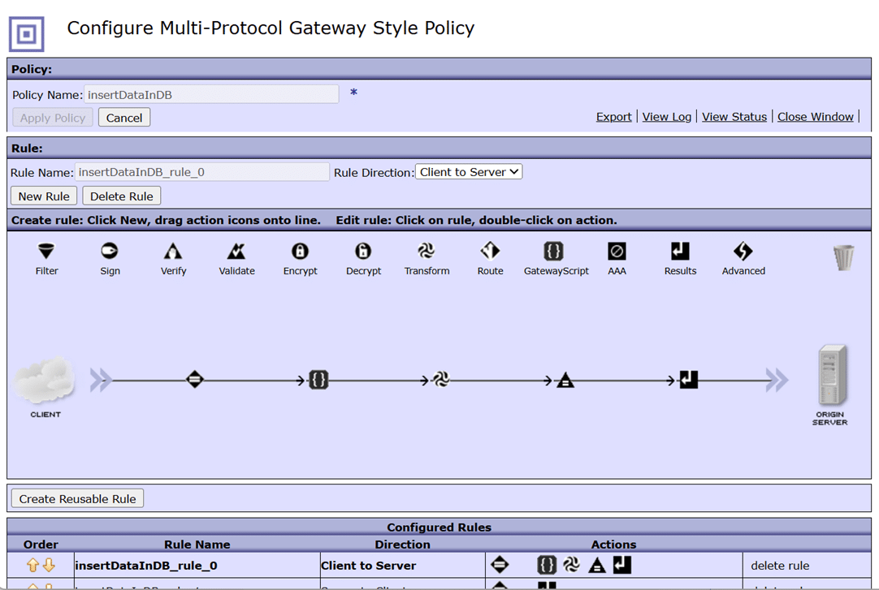
Task: Click the Advanced action icon
Action: tap(743, 252)
